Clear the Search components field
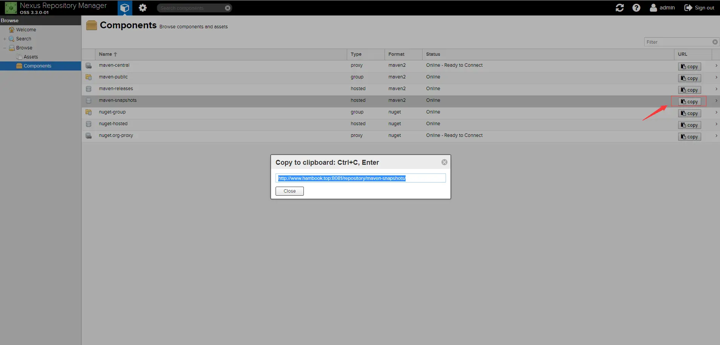Screen dimensions: 720x345 point(227,8)
